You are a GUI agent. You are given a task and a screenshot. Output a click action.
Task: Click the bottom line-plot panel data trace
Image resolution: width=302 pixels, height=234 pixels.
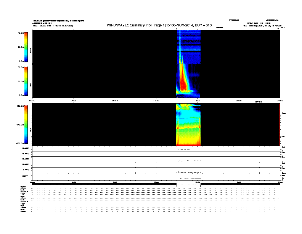point(189,179)
